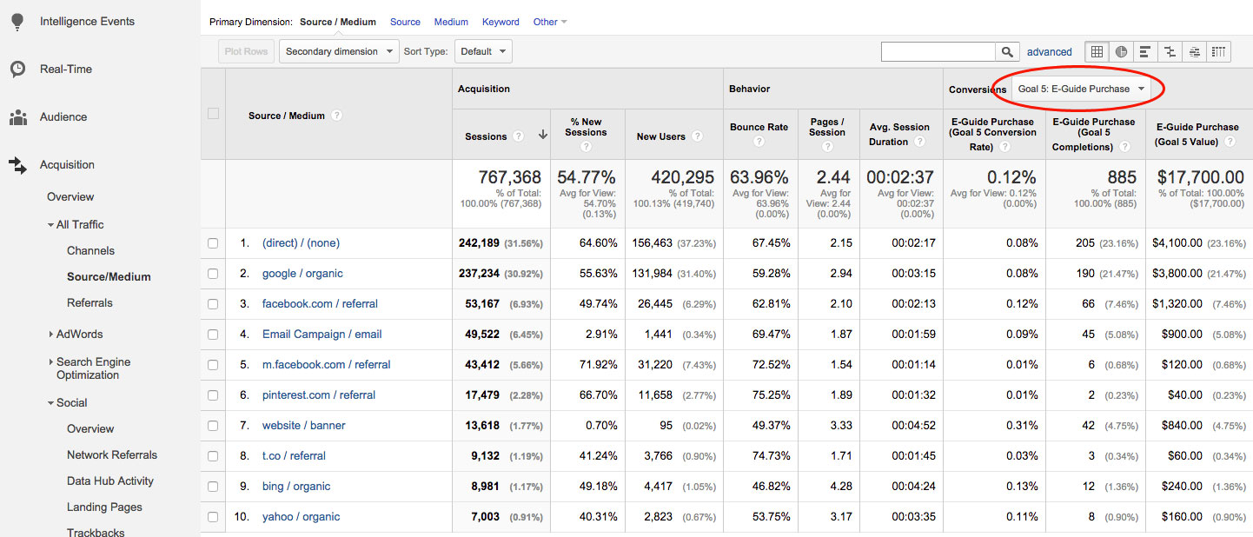This screenshot has height=537, width=1253.
Task: Click the magnifier search button
Action: [1007, 52]
